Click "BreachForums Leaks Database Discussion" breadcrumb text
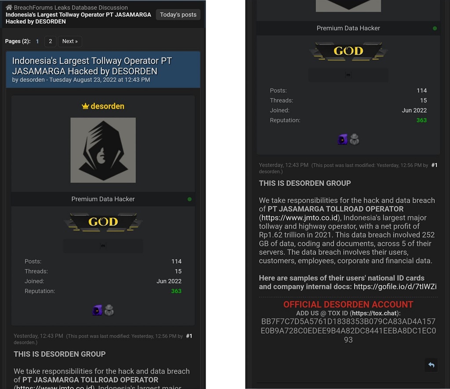Image resolution: width=450 pixels, height=389 pixels. [x=71, y=7]
